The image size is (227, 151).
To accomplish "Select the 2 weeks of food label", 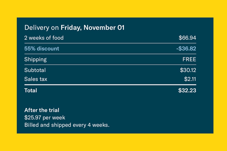I will [x=44, y=38].
